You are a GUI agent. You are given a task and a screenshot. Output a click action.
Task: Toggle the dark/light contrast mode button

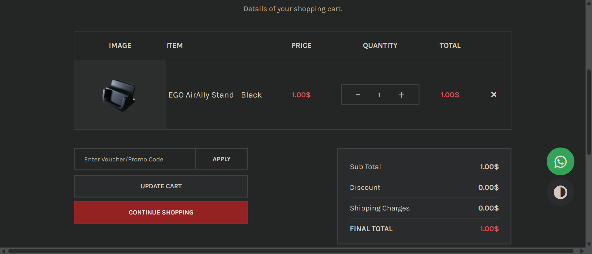coord(560,192)
